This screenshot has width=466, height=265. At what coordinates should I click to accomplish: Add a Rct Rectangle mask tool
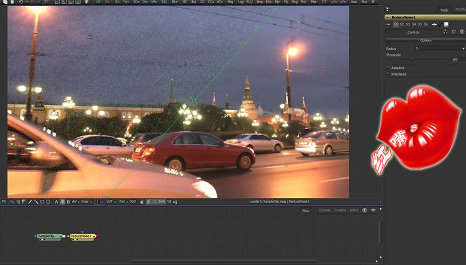303,2
